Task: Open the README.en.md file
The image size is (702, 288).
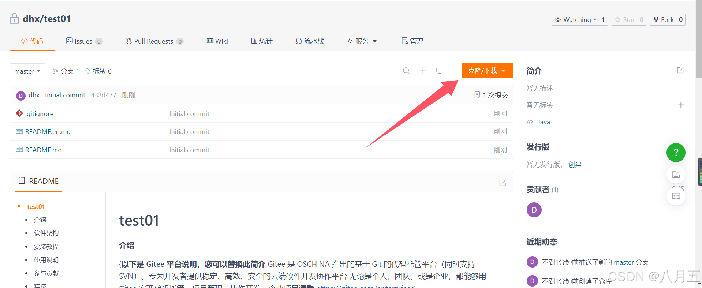Action: coord(48,132)
